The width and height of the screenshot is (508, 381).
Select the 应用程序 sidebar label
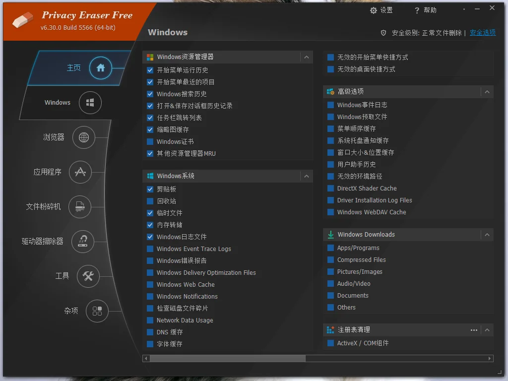point(47,172)
